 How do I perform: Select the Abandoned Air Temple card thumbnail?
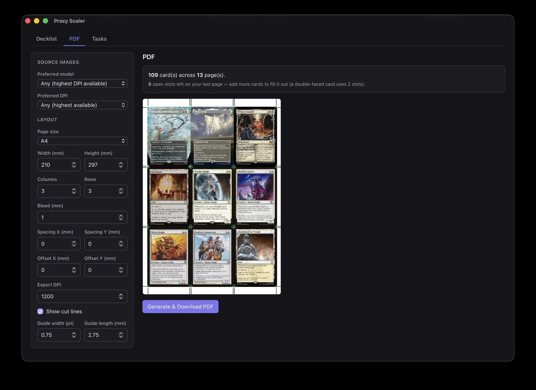[x=255, y=257]
